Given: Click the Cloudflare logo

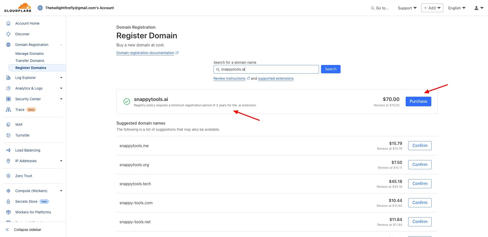Looking at the screenshot, I should tap(18, 8).
